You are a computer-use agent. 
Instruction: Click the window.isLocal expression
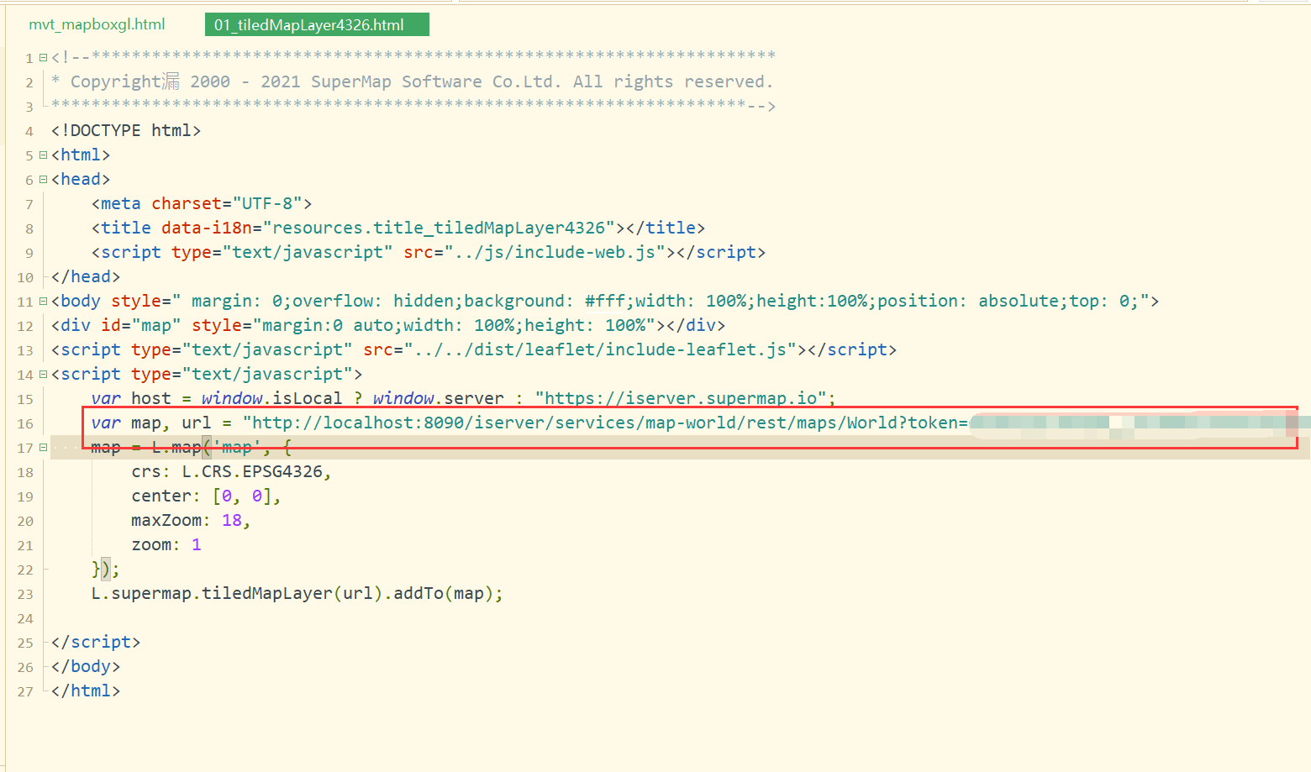tap(271, 398)
